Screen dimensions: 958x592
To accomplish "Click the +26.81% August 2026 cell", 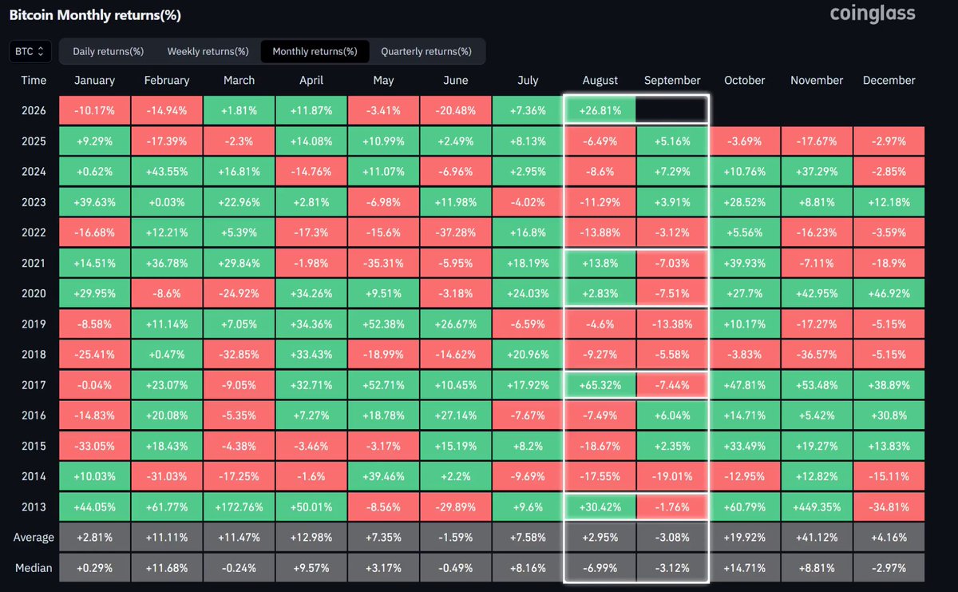I will click(600, 110).
